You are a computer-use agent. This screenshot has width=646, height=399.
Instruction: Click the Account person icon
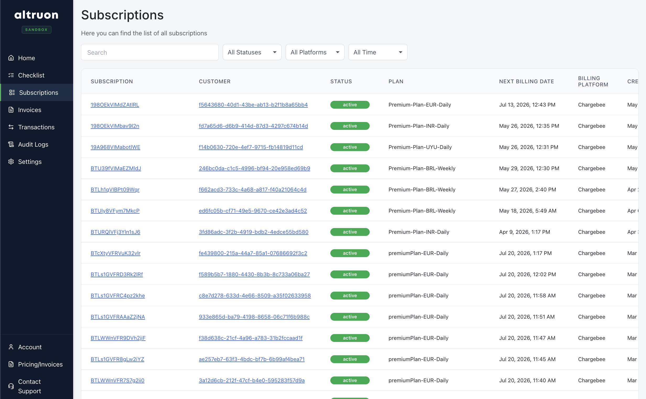[x=11, y=347]
